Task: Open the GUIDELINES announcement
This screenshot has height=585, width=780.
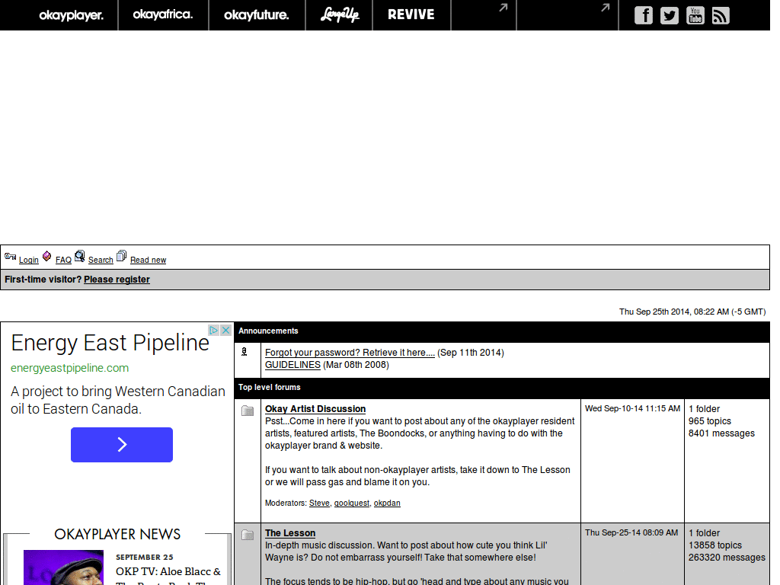Action: tap(292, 365)
